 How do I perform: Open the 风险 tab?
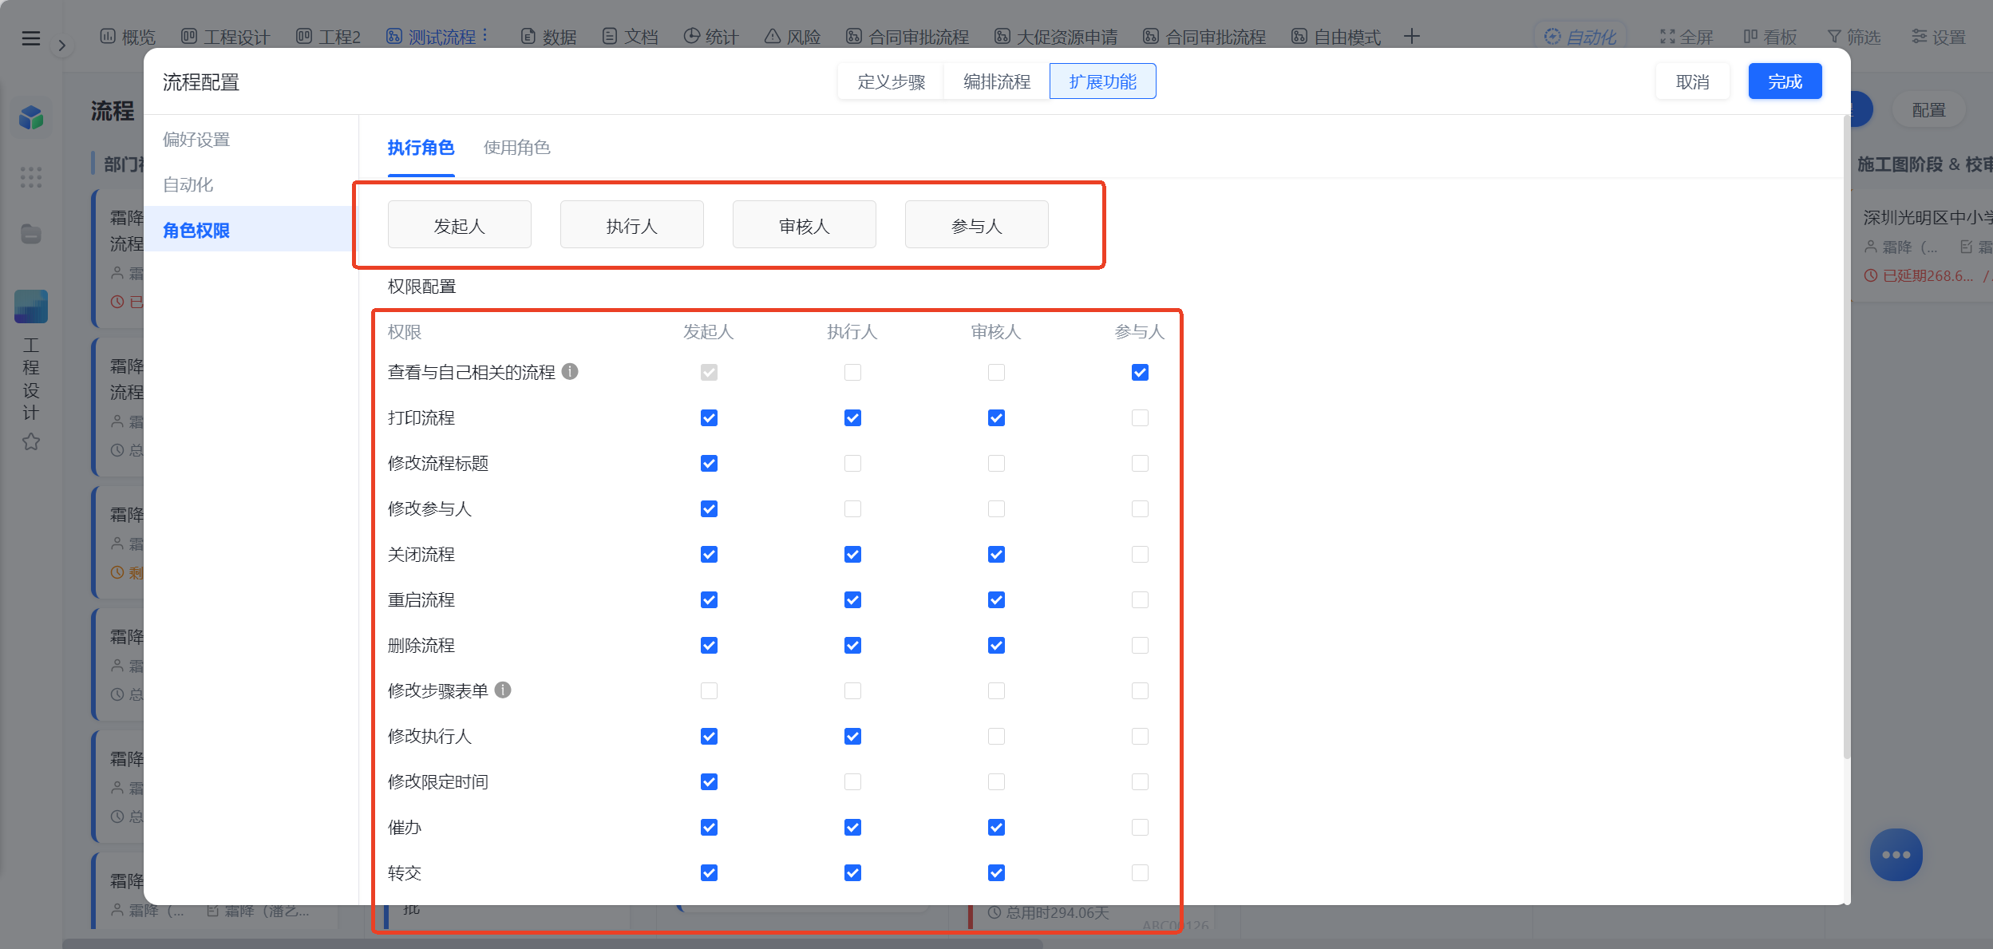click(x=793, y=37)
